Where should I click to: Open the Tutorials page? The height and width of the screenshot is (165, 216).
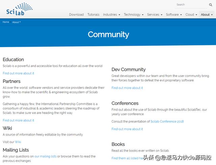point(93,14)
